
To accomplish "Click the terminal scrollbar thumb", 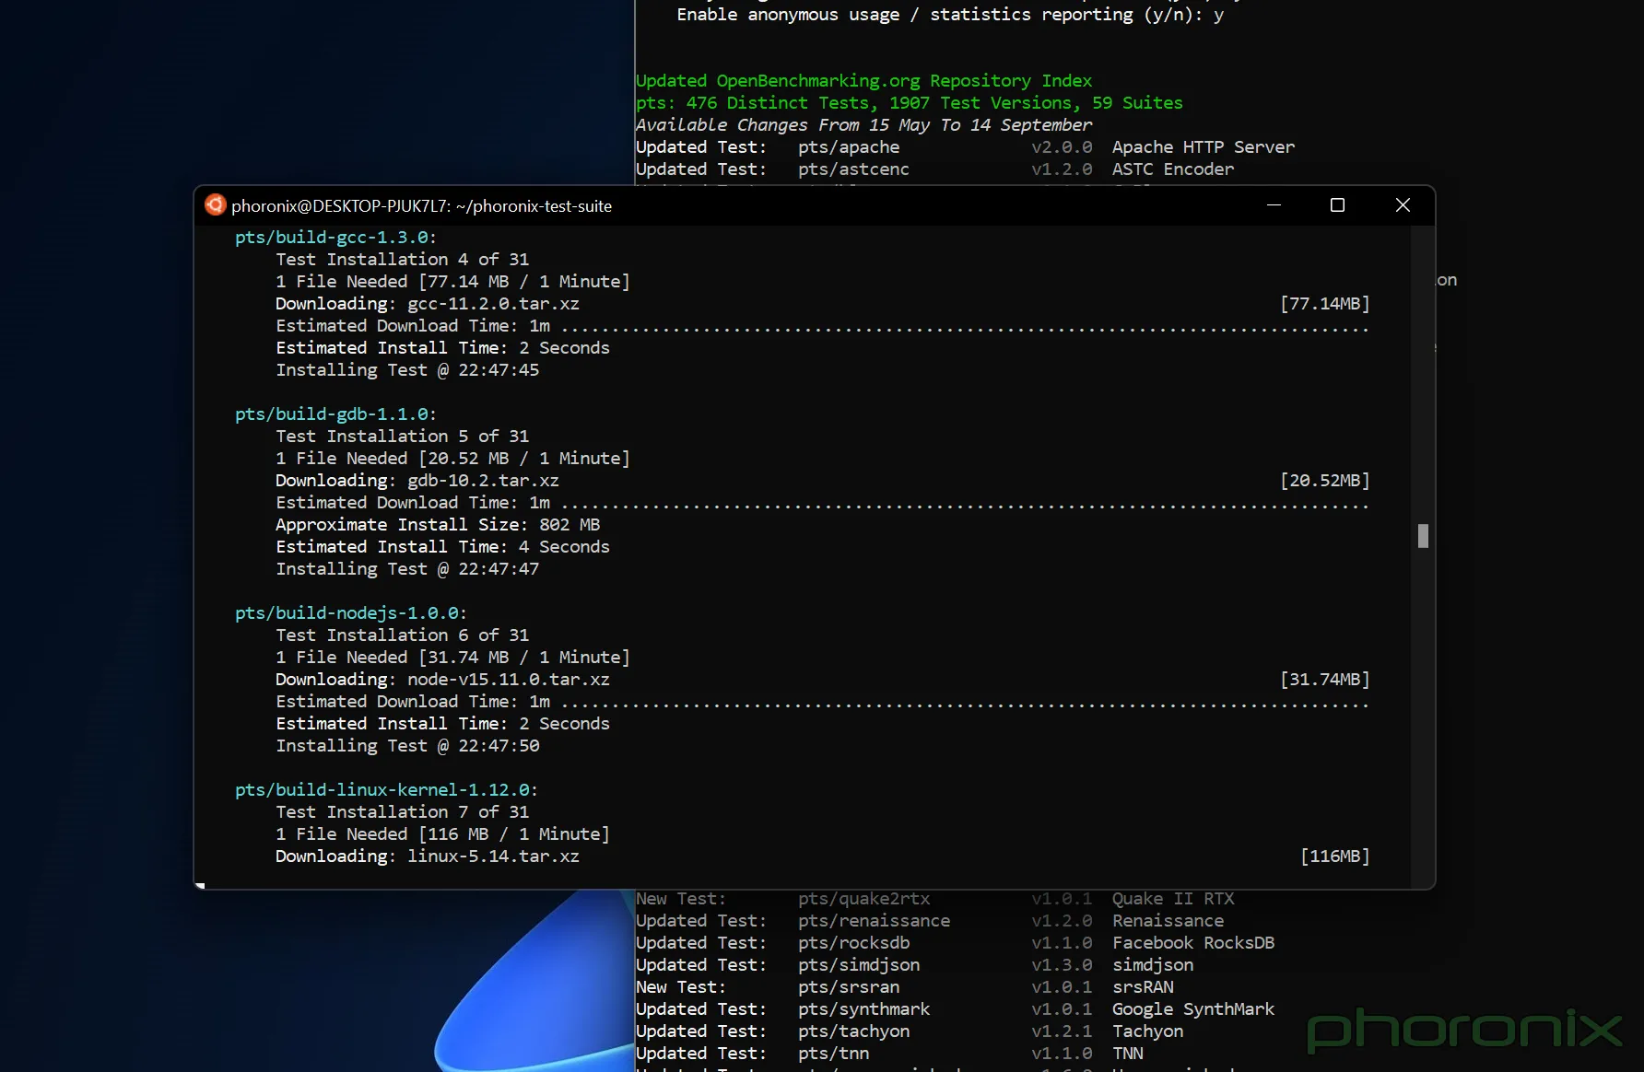I will pyautogui.click(x=1423, y=536).
